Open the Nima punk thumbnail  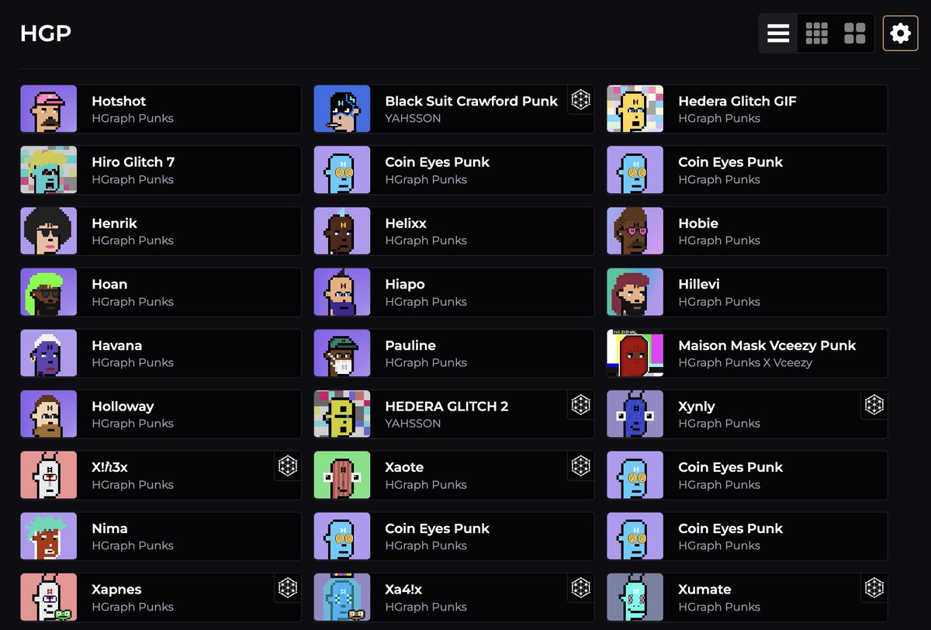49,536
